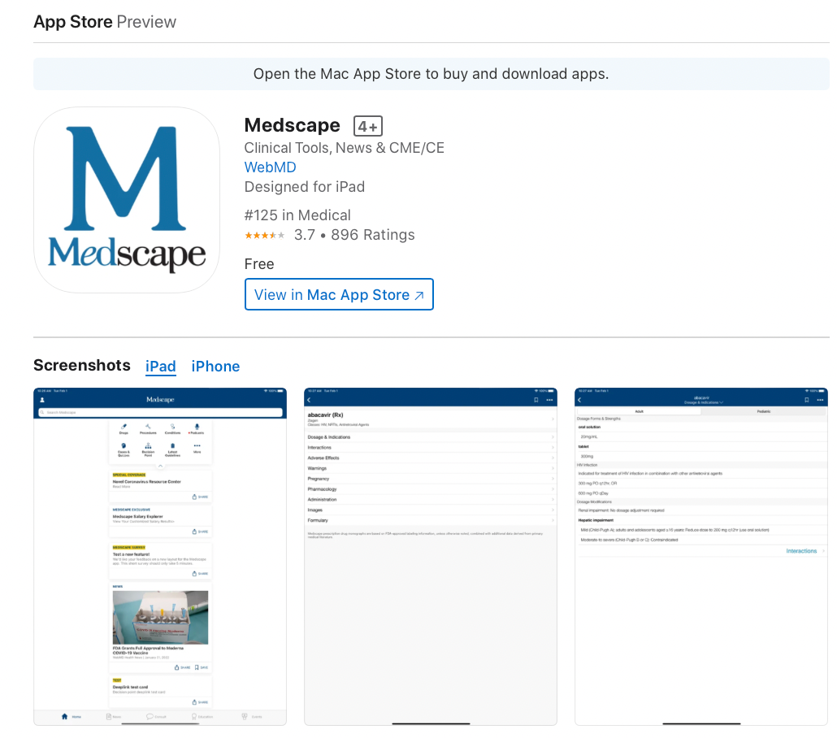Open the Conditions icon
The image size is (837, 738).
[173, 426]
